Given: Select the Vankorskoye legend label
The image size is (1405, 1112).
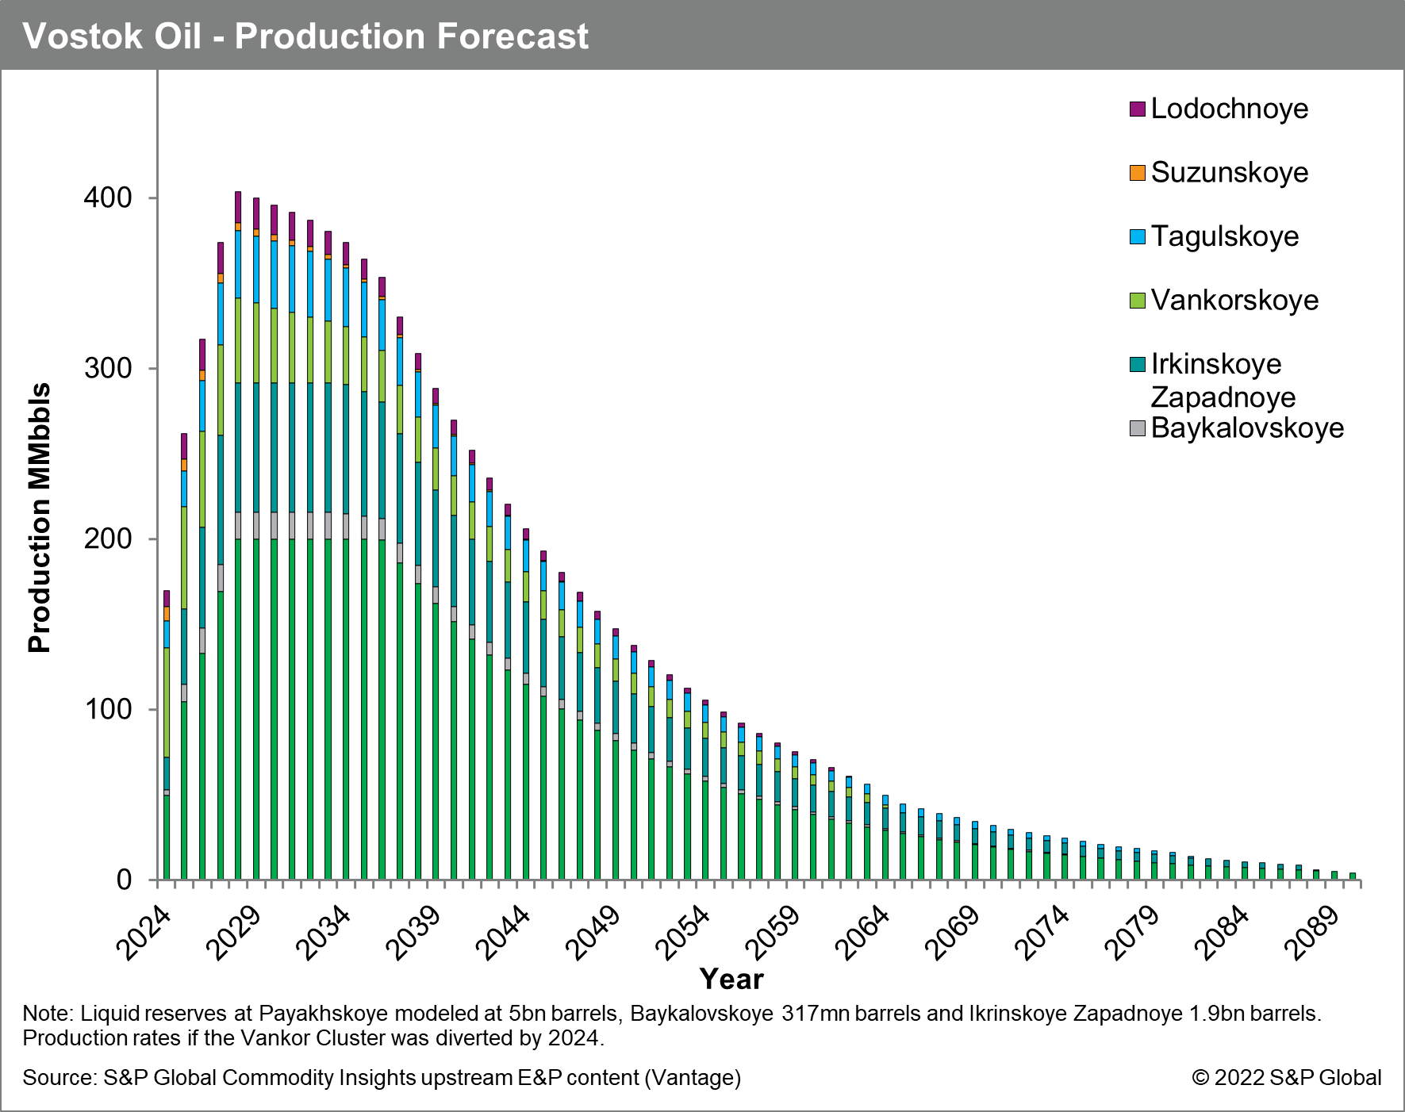Looking at the screenshot, I should coord(1234,301).
